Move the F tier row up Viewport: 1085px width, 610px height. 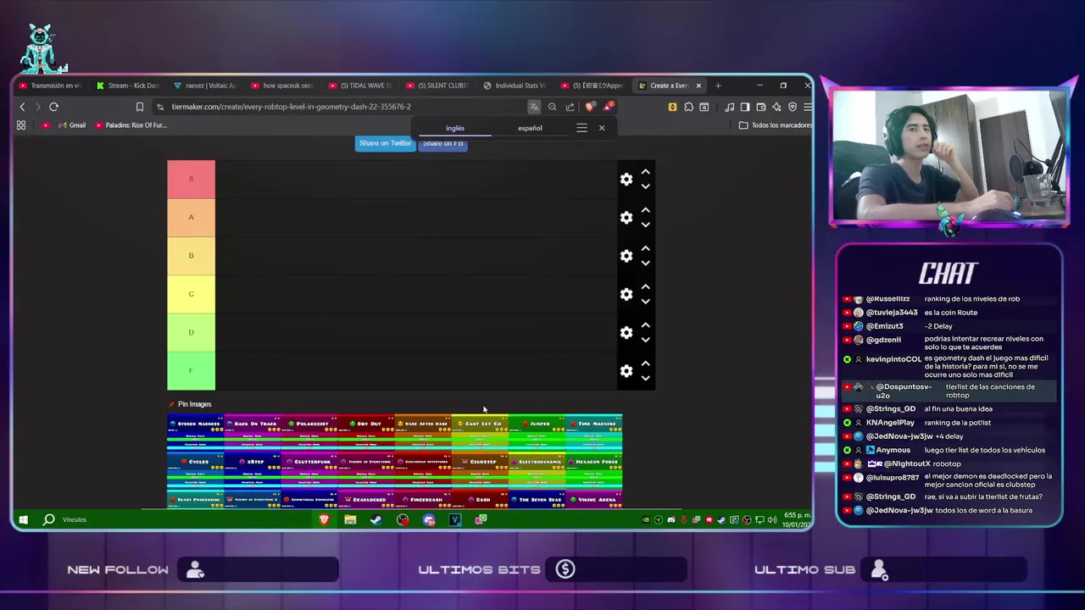tap(645, 363)
